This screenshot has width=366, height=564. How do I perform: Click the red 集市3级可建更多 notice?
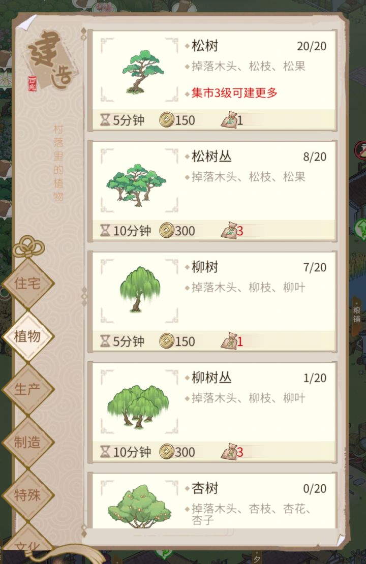pos(234,93)
